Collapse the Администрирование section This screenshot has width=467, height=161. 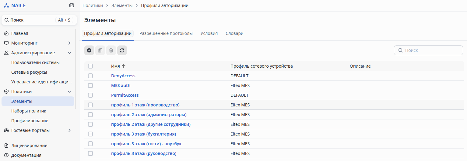pyautogui.click(x=69, y=53)
